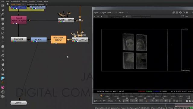The image size is (193, 109).
Task: Close the Node Graph tab
Action: tap(23, 4)
